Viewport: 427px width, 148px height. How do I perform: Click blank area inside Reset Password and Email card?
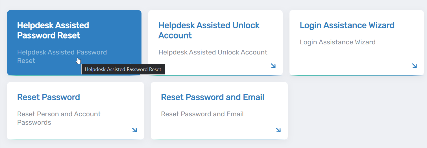(x=215, y=128)
